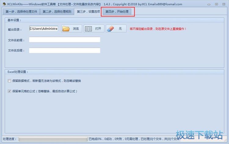The image size is (229, 144).
Task: Open the 第二步,选择处理规则 tab
Action: coord(57,11)
